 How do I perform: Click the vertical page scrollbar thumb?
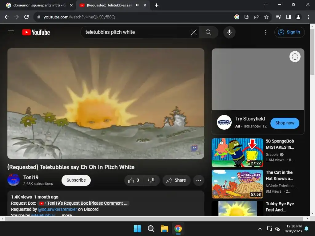(x=312, y=52)
